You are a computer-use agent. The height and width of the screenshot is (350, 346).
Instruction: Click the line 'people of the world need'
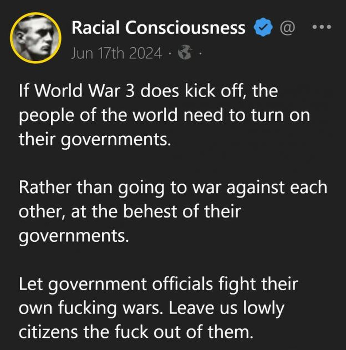click(164, 116)
